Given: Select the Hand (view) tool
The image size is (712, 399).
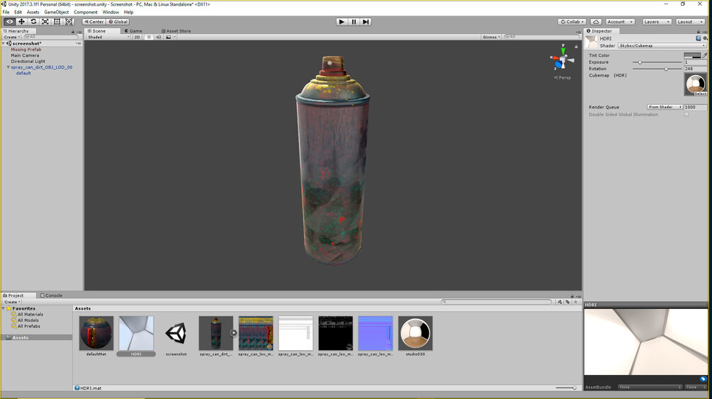Looking at the screenshot, I should tap(9, 22).
